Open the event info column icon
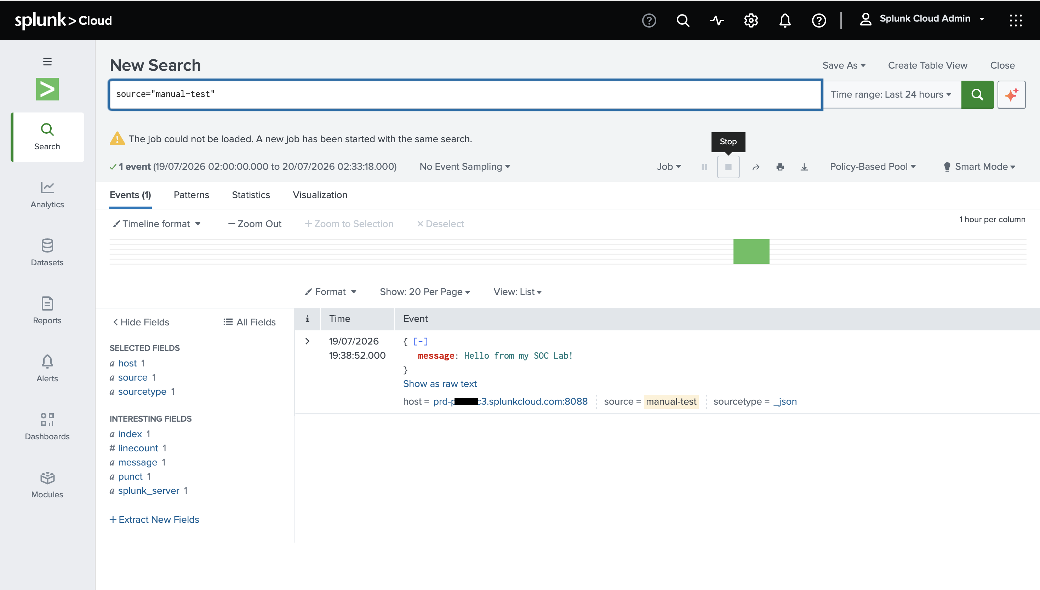The image size is (1040, 590). click(307, 319)
